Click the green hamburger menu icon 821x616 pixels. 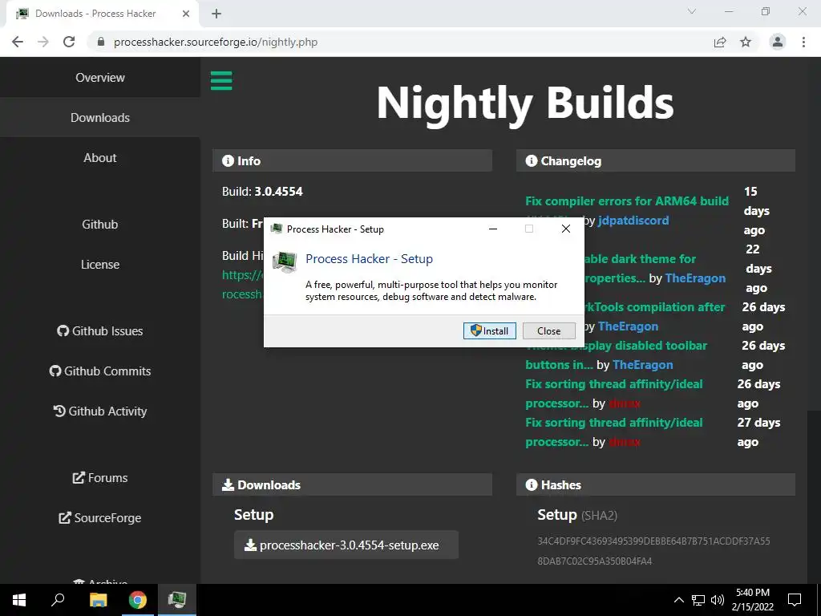(221, 81)
